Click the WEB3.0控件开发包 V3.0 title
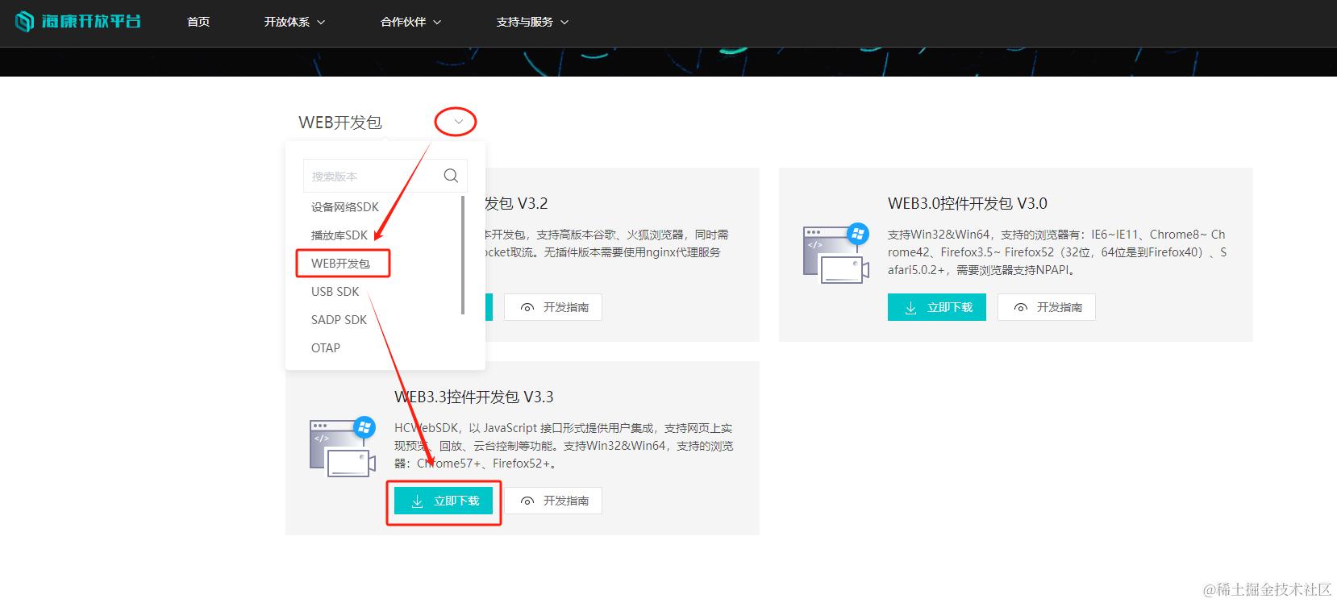This screenshot has height=603, width=1337. pos(968,203)
